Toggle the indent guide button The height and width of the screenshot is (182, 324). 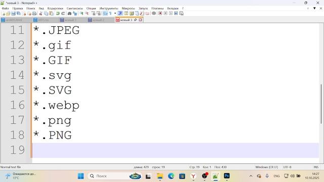click(x=120, y=14)
